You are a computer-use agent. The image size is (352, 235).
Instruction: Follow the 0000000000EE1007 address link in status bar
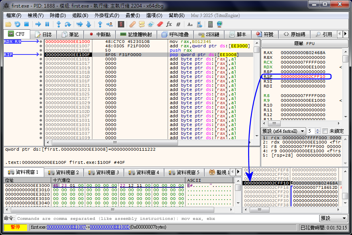pyautogui.click(x=66, y=227)
